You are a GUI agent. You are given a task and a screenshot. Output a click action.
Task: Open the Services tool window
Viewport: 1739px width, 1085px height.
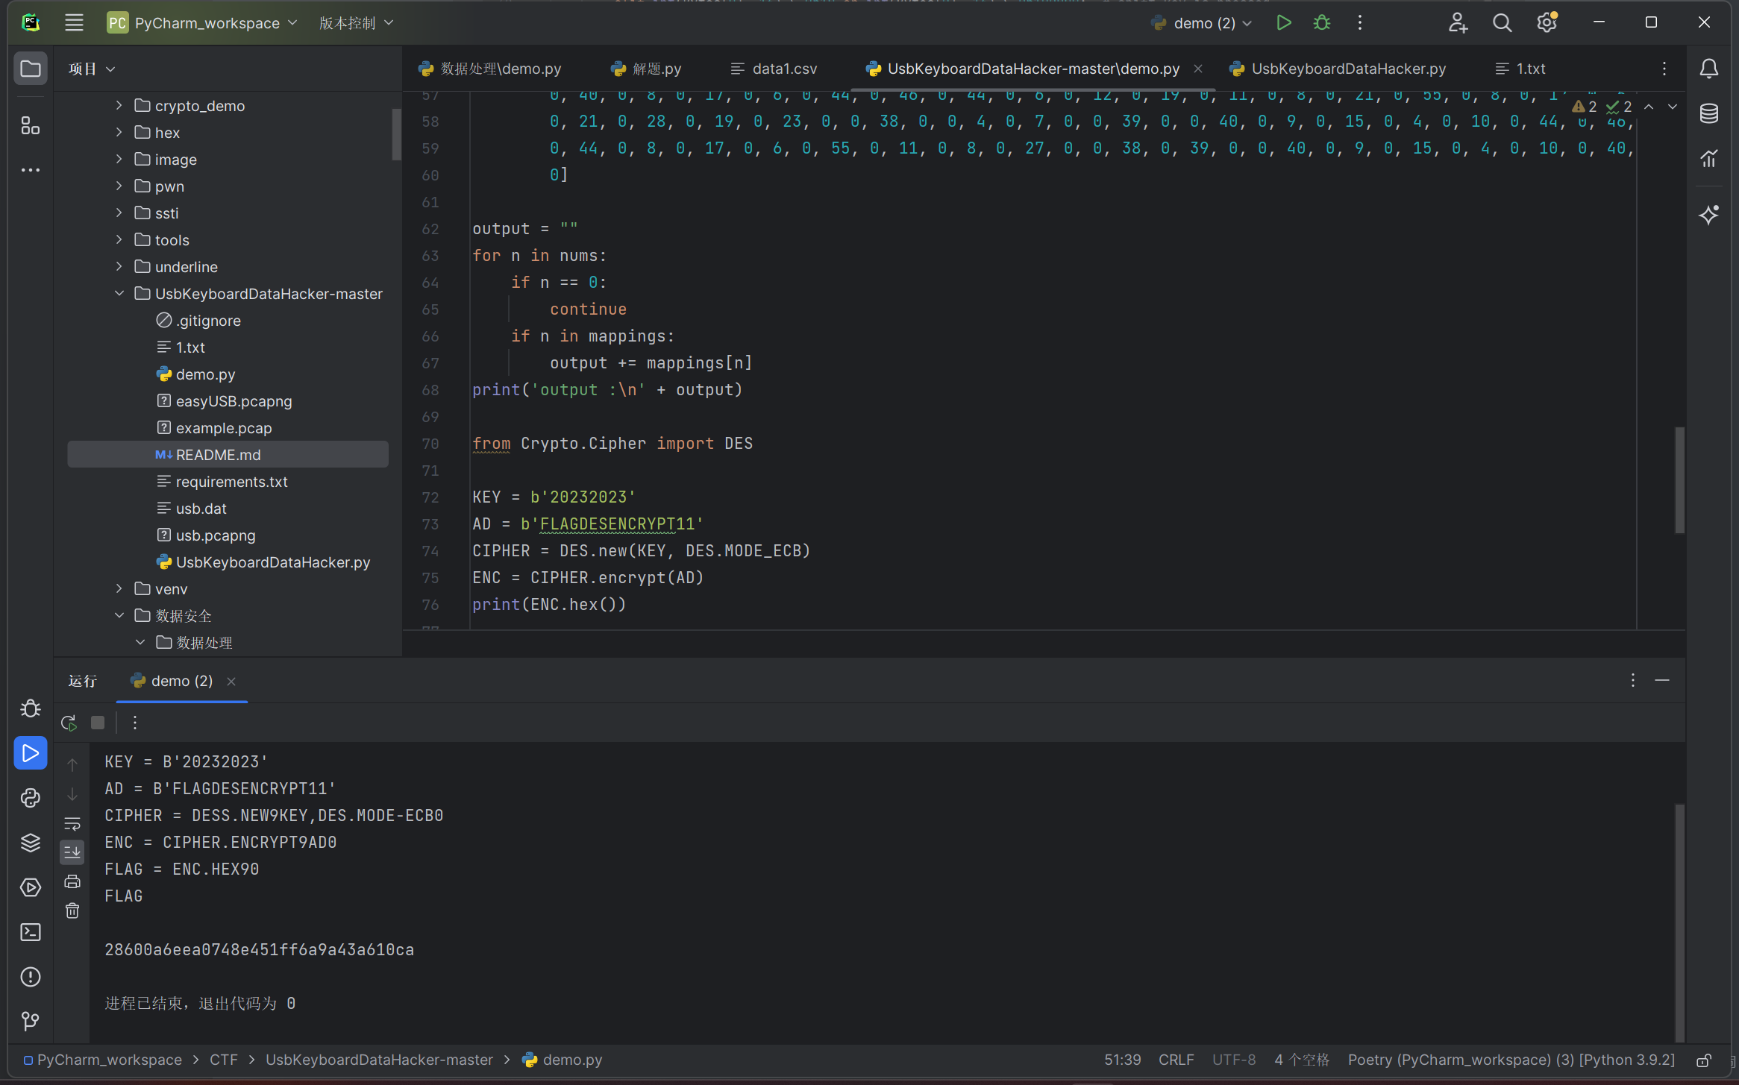31,887
